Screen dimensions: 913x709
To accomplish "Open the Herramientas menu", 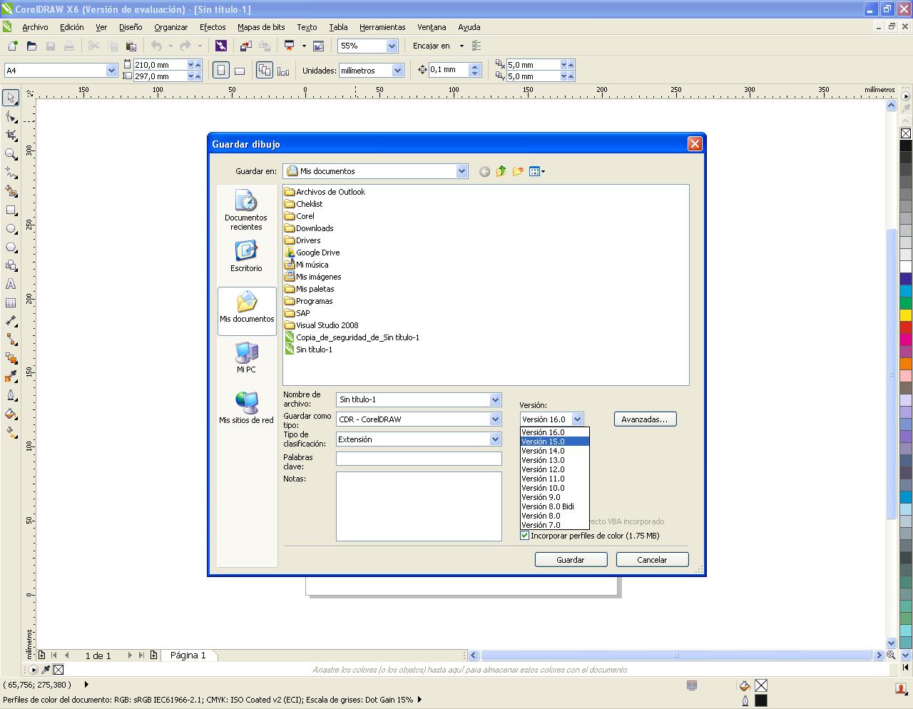I will pyautogui.click(x=382, y=27).
